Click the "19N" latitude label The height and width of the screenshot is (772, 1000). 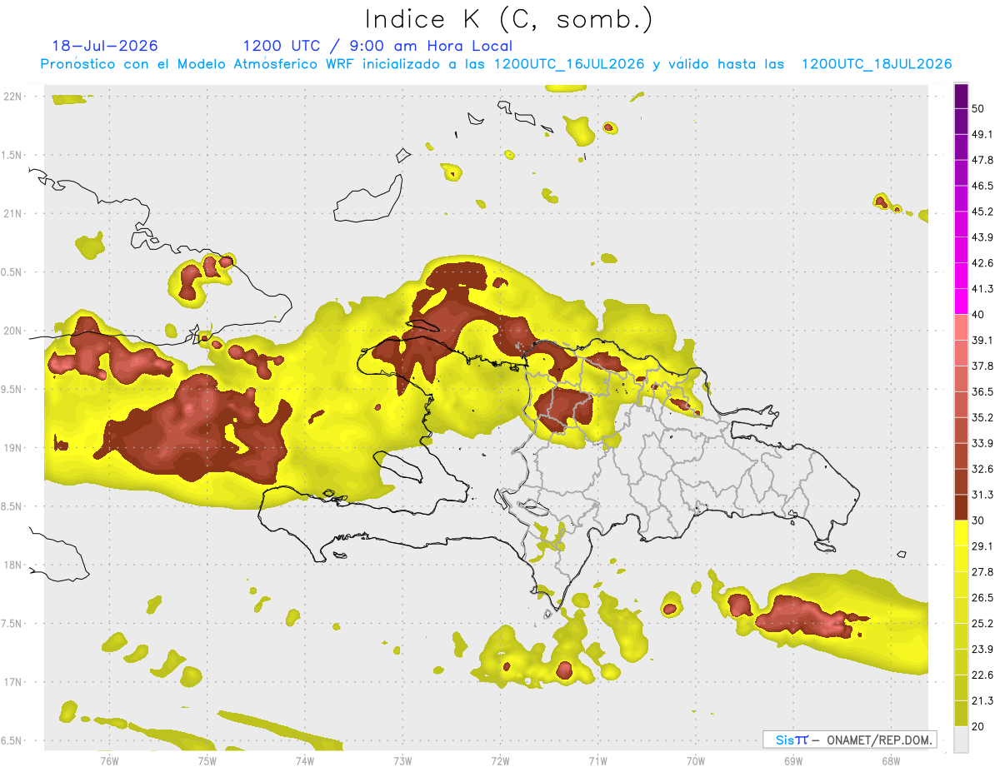[x=14, y=447]
